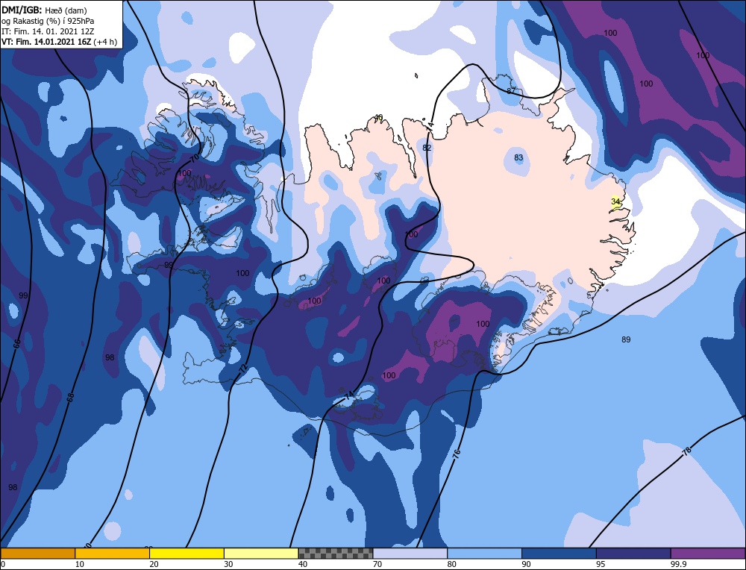Click the '95' legend tick label
The width and height of the screenshot is (746, 570).
pyautogui.click(x=601, y=564)
